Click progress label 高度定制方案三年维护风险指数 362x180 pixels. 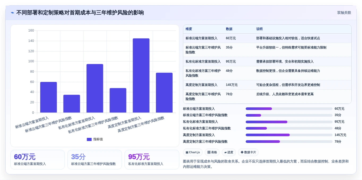click(x=205, y=142)
